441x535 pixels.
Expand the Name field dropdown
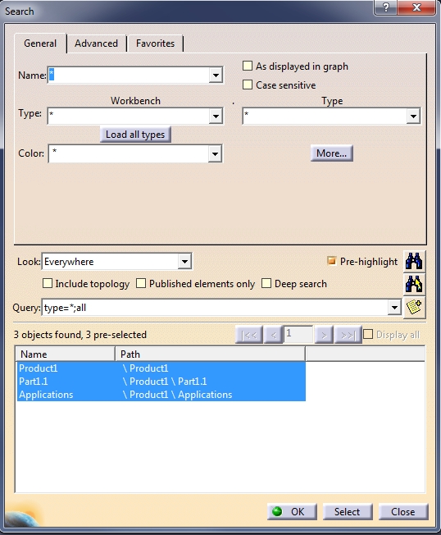216,75
